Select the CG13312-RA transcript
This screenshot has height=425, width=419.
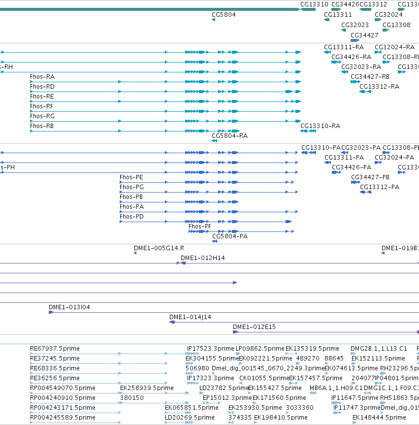(365, 92)
